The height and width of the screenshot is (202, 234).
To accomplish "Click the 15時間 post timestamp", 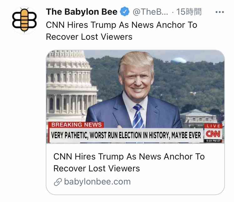I will [189, 12].
